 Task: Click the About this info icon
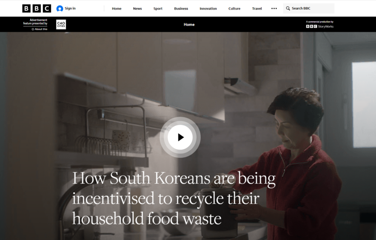click(x=33, y=29)
